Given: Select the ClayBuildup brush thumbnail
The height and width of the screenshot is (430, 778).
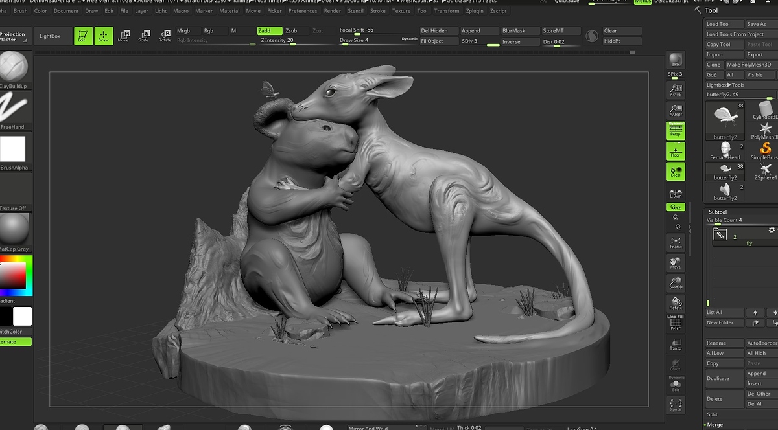Looking at the screenshot, I should [14, 68].
